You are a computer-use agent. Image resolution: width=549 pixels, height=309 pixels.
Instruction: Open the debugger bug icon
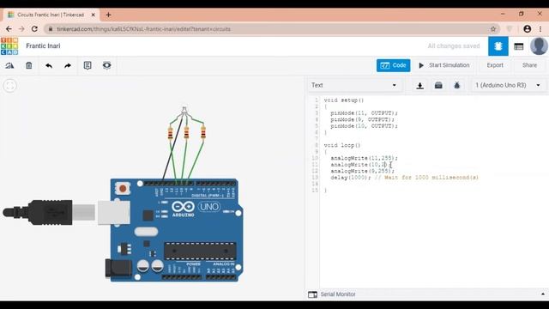point(456,86)
